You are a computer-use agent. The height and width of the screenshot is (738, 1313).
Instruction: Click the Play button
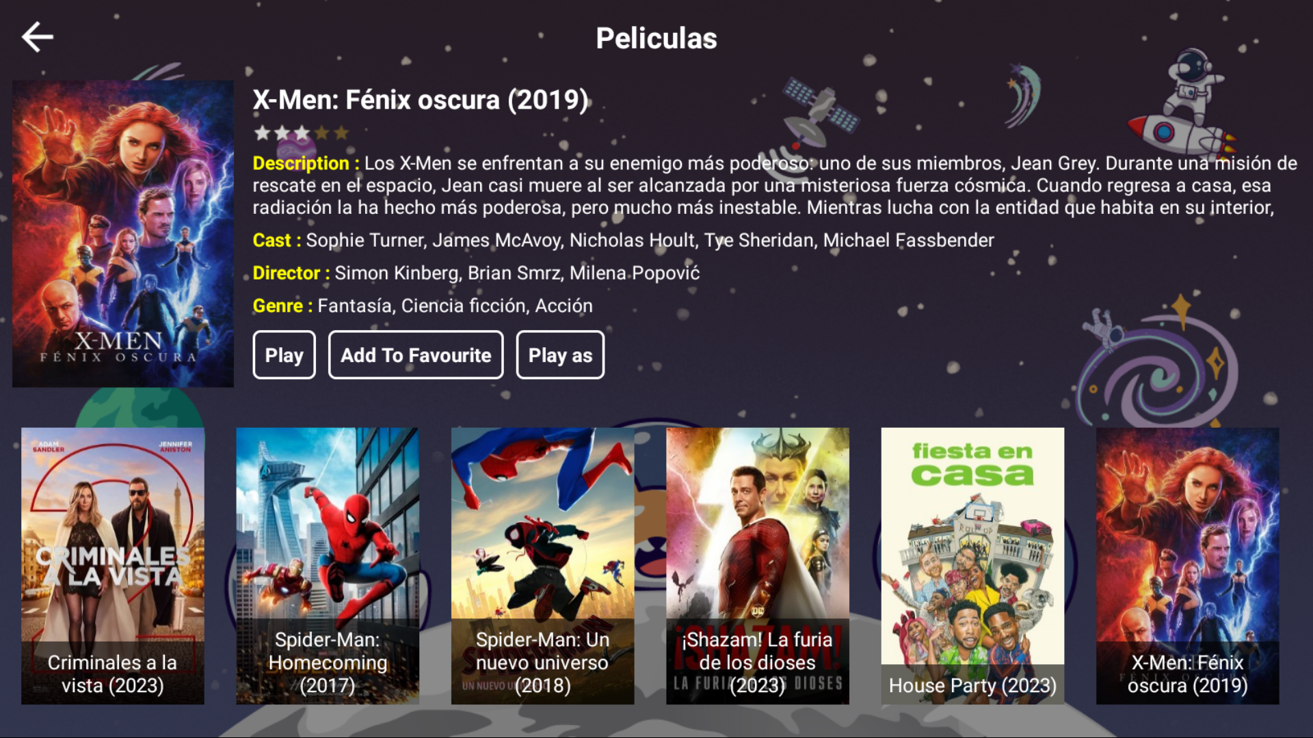coord(284,355)
